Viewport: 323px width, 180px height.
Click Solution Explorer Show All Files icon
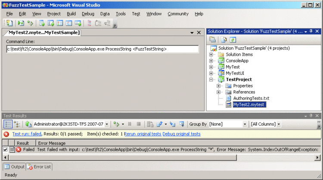click(224, 39)
